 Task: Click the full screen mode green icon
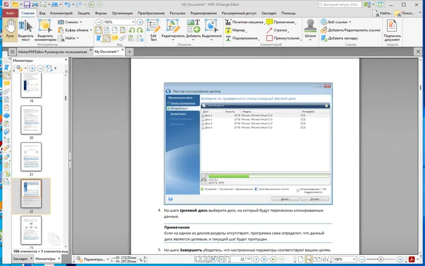click(380, 5)
